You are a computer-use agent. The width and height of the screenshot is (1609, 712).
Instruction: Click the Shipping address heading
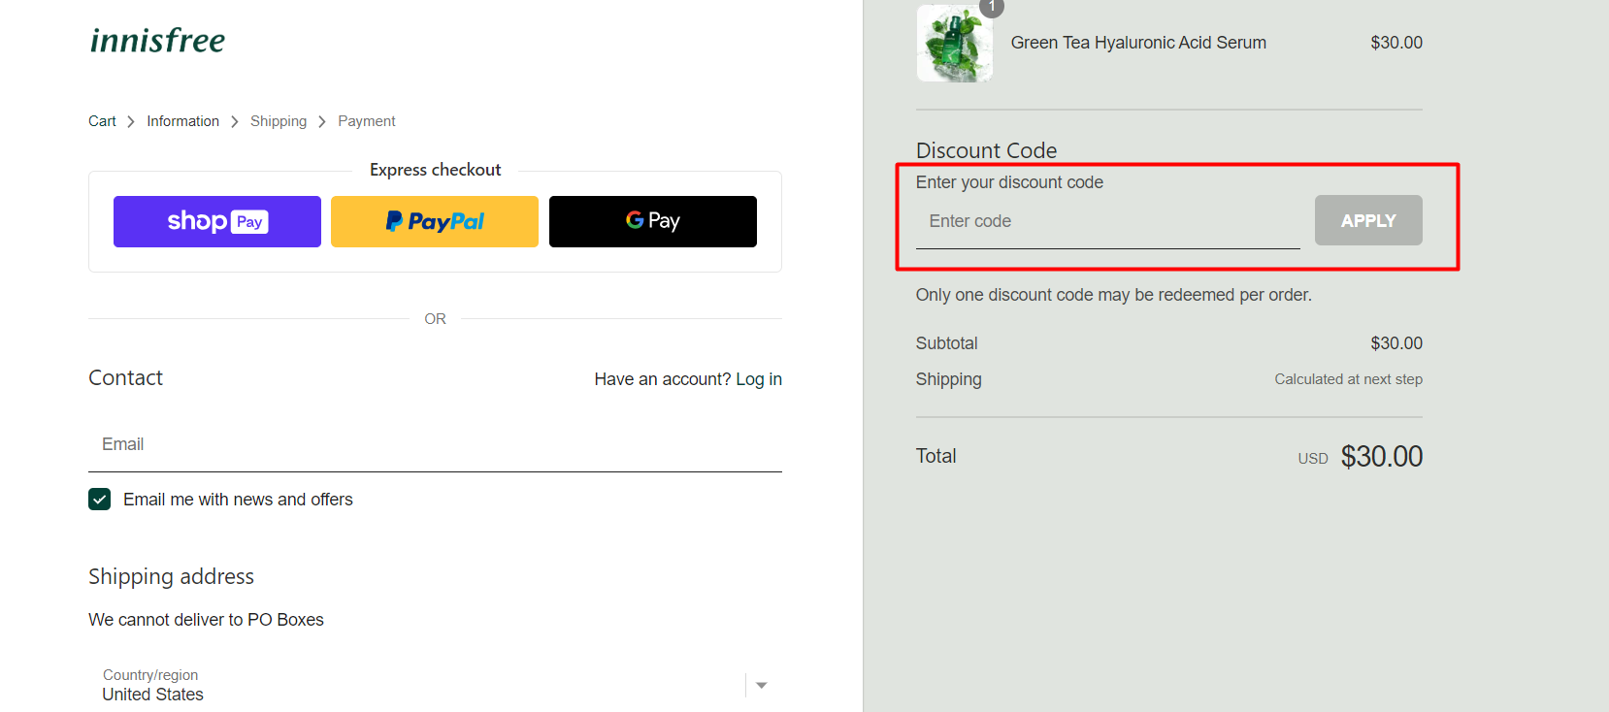pos(171,576)
